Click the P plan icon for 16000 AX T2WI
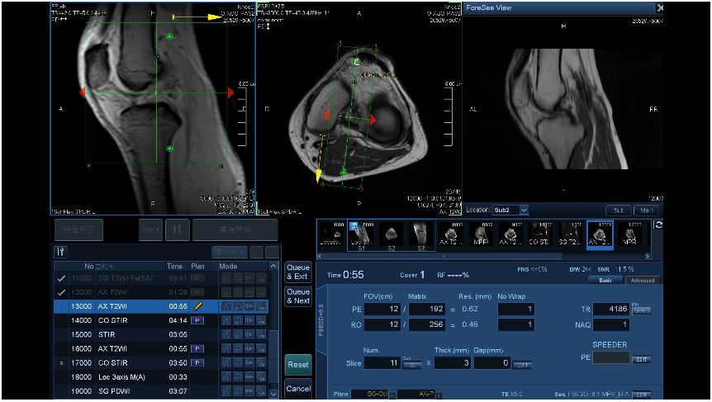 point(198,348)
